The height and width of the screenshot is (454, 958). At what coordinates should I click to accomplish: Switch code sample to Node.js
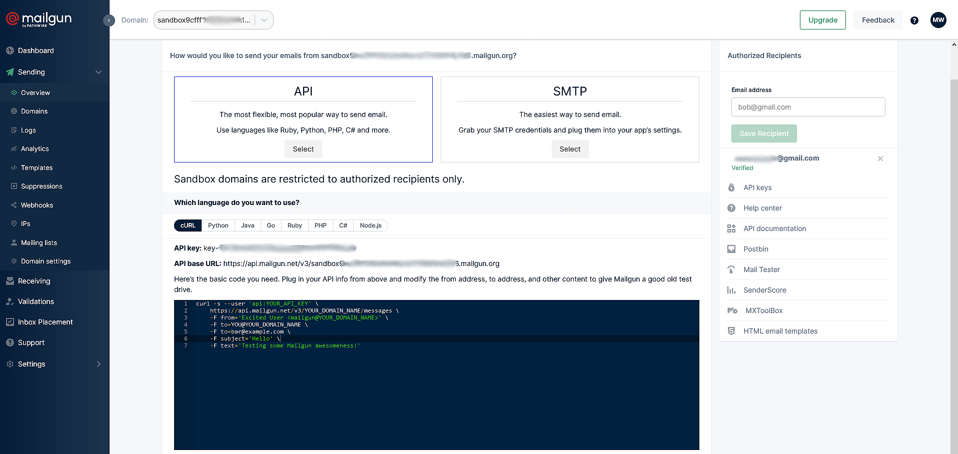tap(370, 225)
